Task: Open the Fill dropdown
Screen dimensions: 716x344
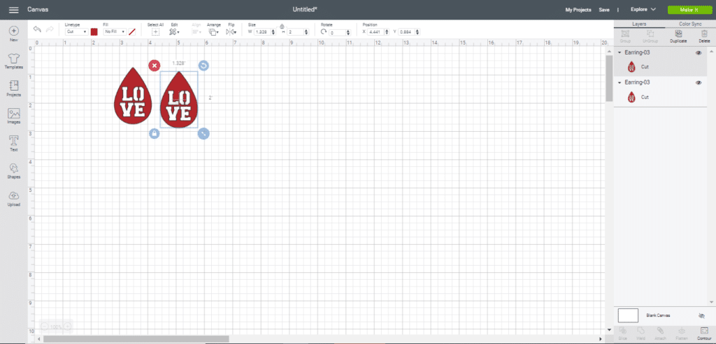Action: (x=114, y=31)
